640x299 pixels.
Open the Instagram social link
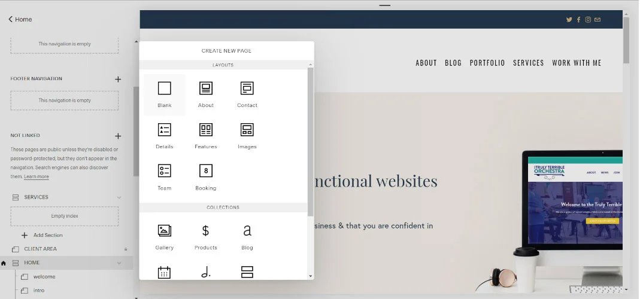tap(588, 20)
